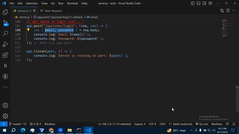Open the Edit menu
This screenshot has height=134, width=239.
coord(20,3)
